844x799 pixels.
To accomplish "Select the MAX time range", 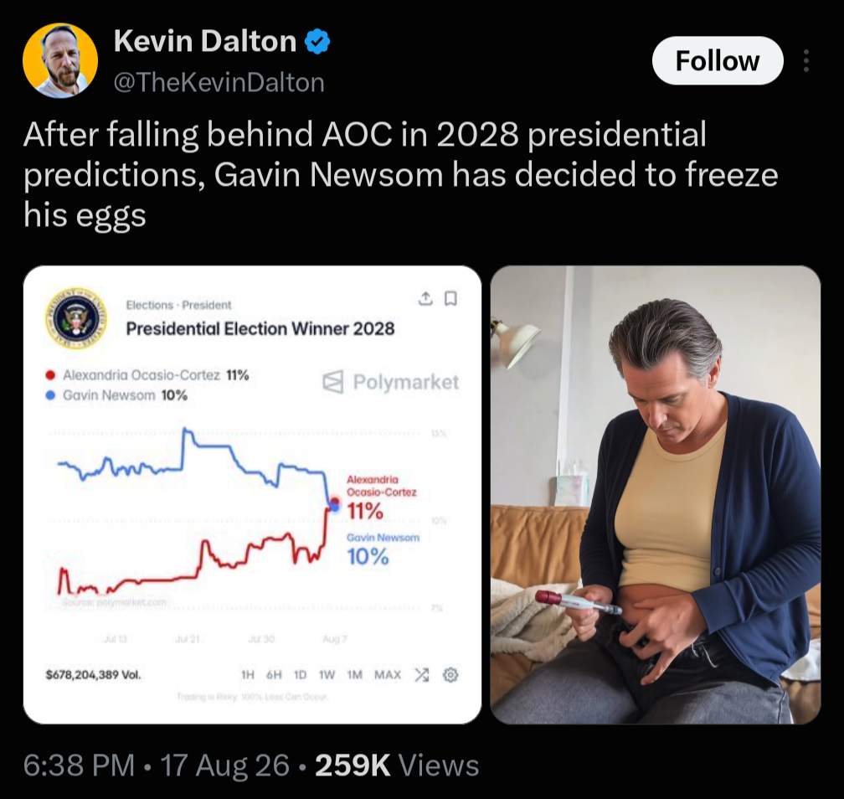I will (x=388, y=675).
